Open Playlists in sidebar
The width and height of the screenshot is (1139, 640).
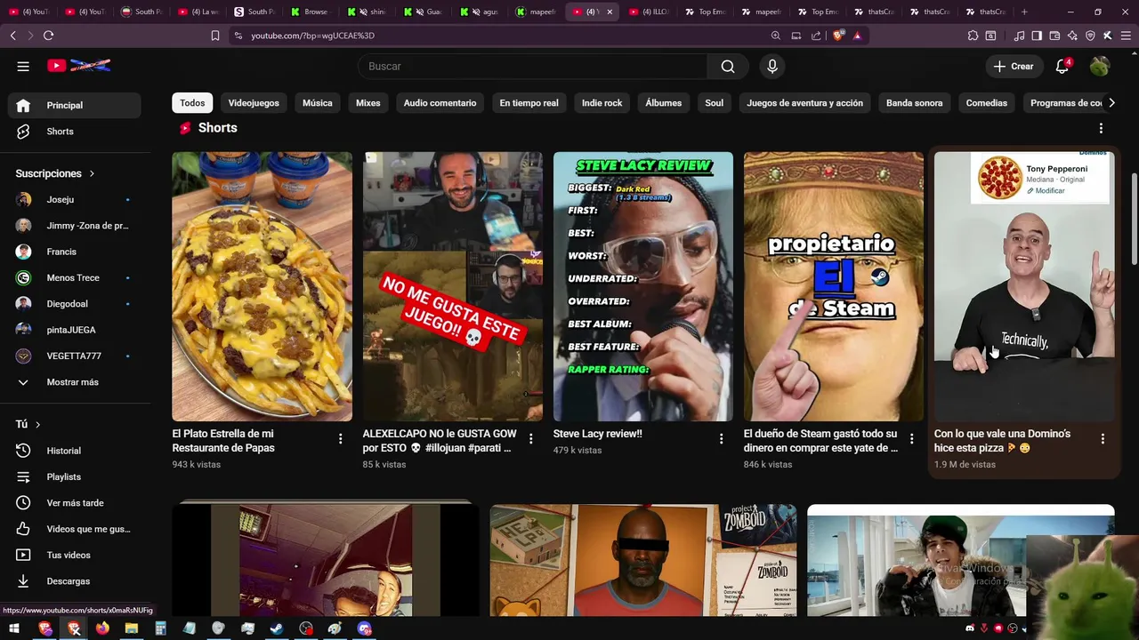(75, 476)
